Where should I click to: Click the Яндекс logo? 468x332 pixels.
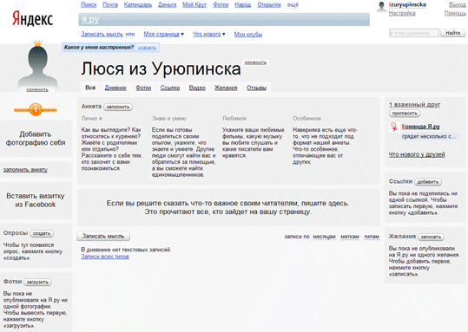(x=32, y=18)
